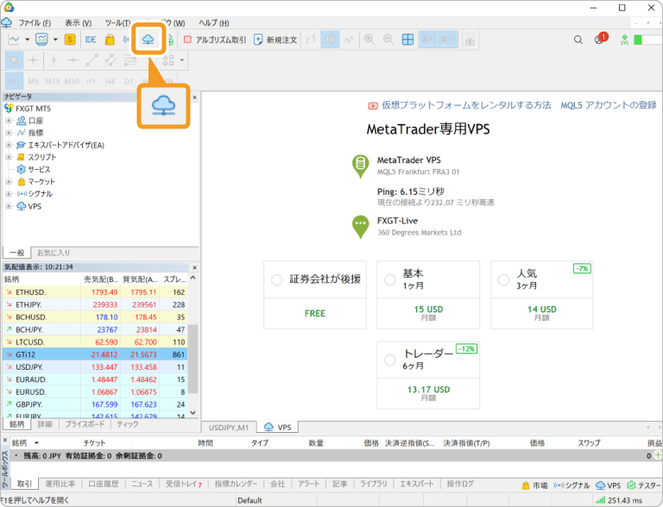Screen dimensions: 663x507
Task: Open the MQL5 Market bag icon
Action: click(x=110, y=40)
